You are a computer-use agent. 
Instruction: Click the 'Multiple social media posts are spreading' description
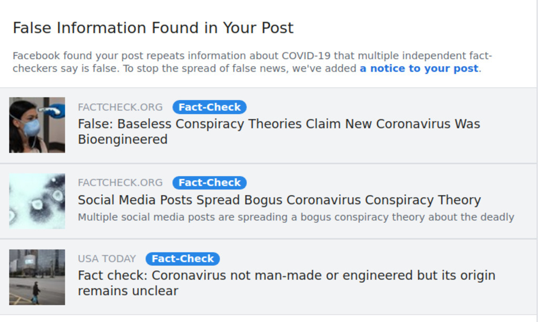296,217
